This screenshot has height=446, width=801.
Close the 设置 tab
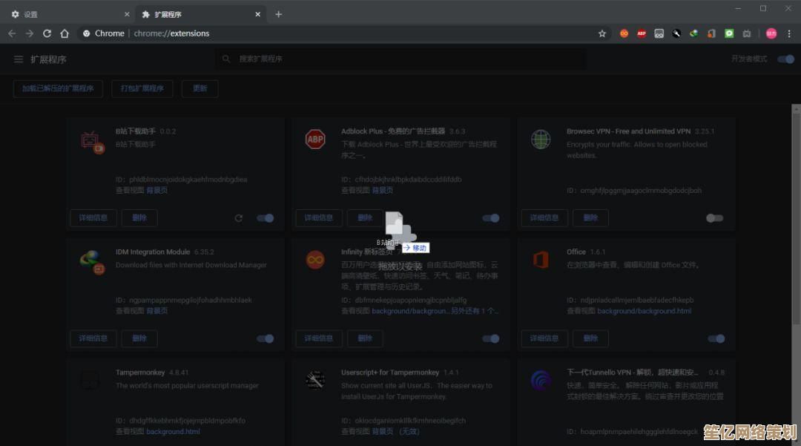[x=127, y=14]
